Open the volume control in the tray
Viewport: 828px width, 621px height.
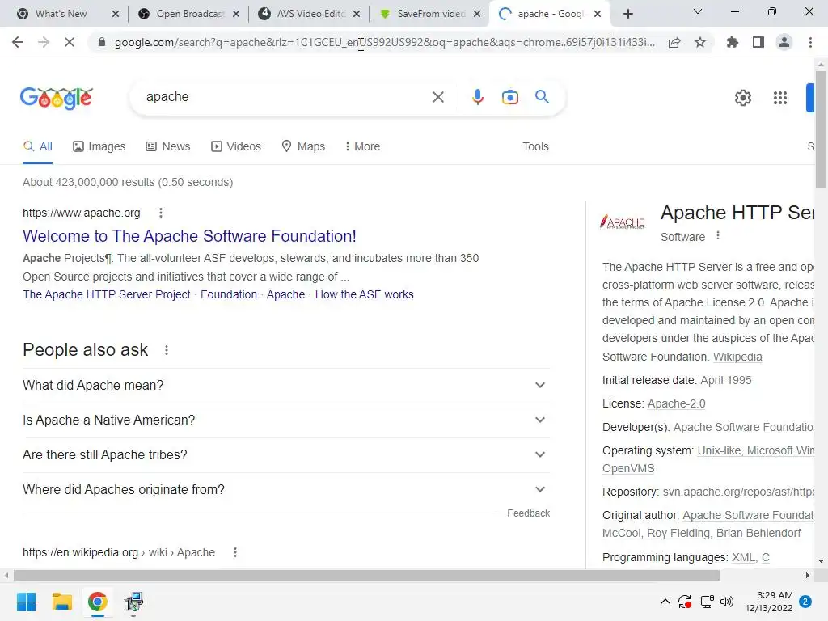pyautogui.click(x=727, y=602)
